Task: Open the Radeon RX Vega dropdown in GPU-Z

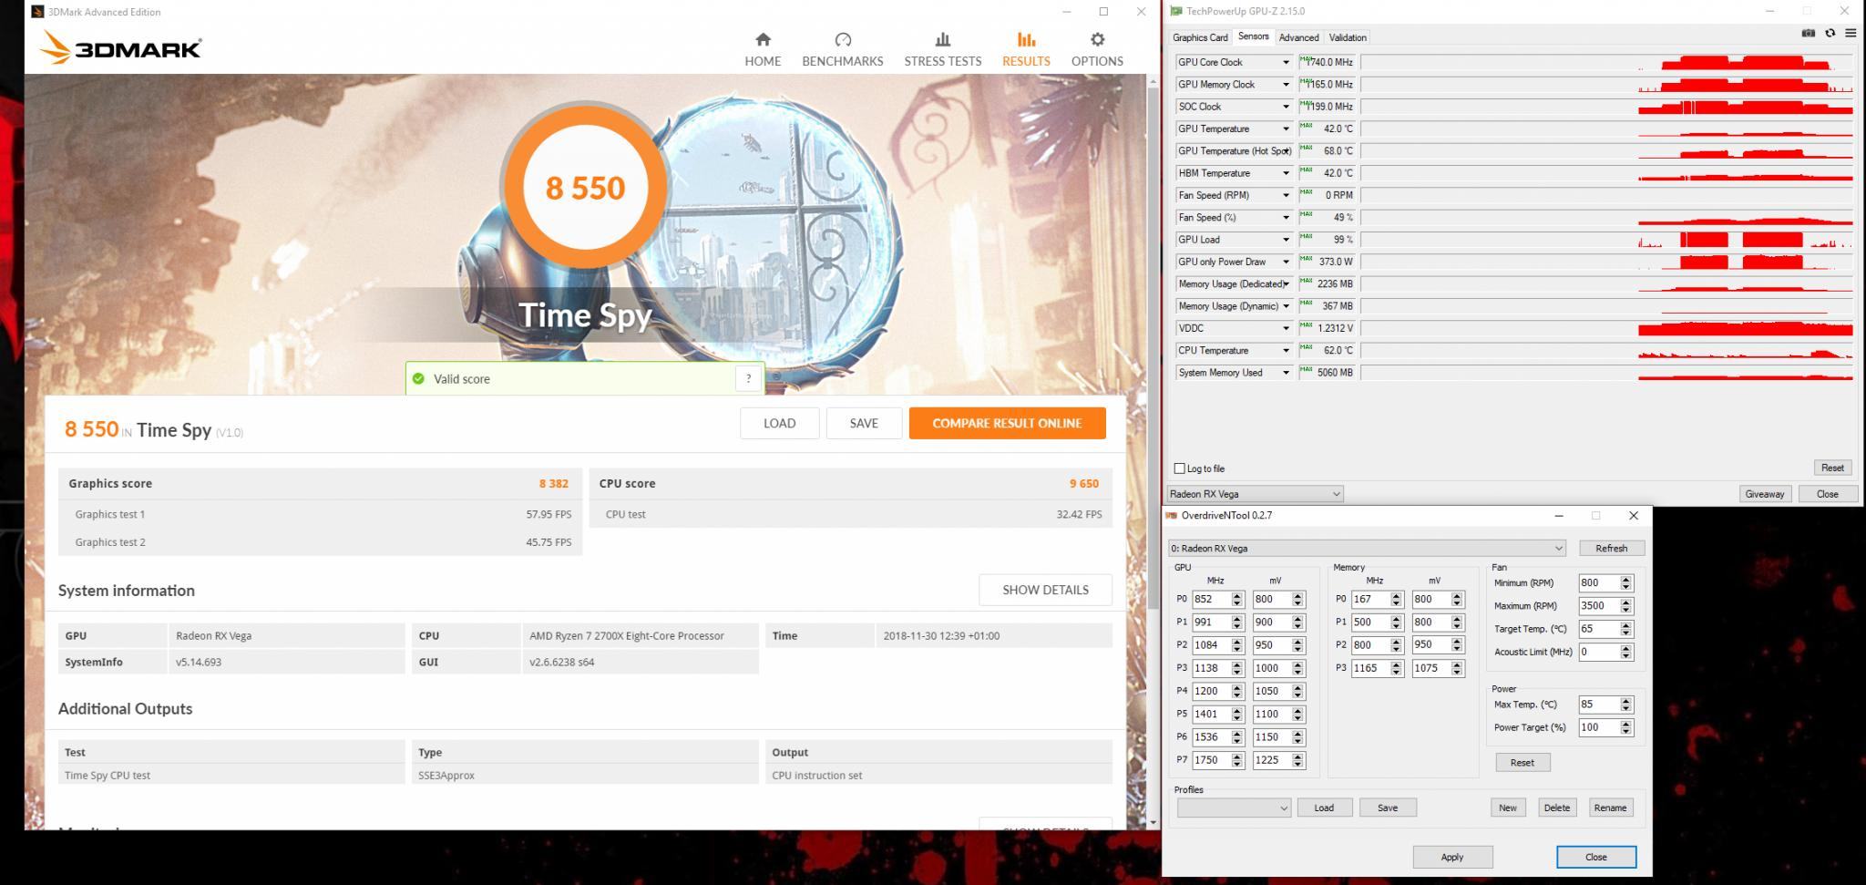Action: [1255, 494]
